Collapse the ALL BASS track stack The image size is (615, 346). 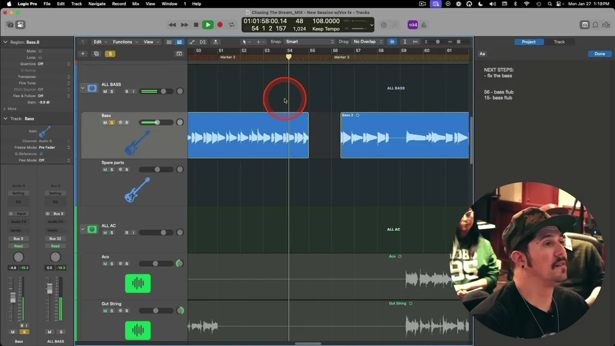coord(82,88)
